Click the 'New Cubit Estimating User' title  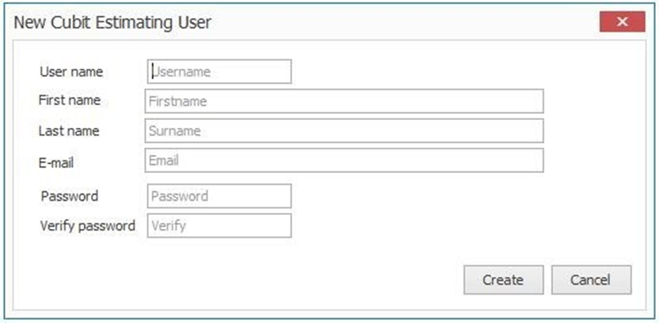tap(112, 23)
